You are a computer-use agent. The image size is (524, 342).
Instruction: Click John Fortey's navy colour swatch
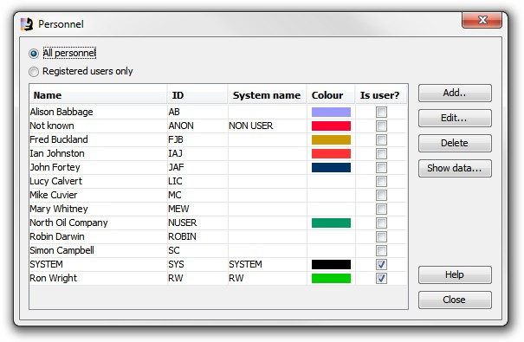(x=331, y=167)
